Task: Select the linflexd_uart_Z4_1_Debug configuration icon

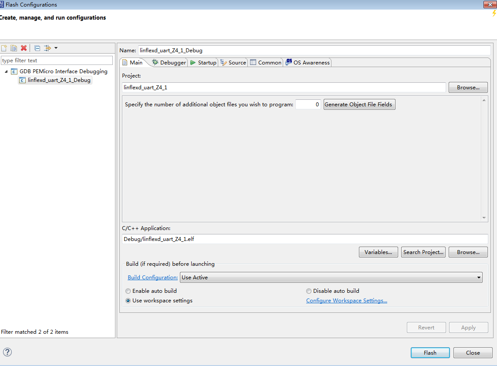Action: pyautogui.click(x=23, y=80)
